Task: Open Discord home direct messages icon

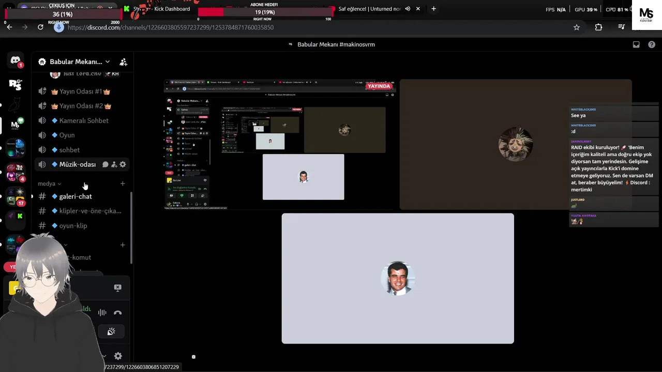Action: click(x=16, y=60)
